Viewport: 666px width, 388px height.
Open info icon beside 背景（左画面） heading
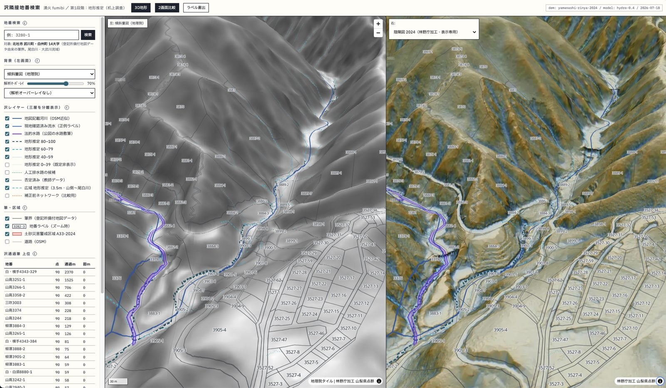(37, 61)
